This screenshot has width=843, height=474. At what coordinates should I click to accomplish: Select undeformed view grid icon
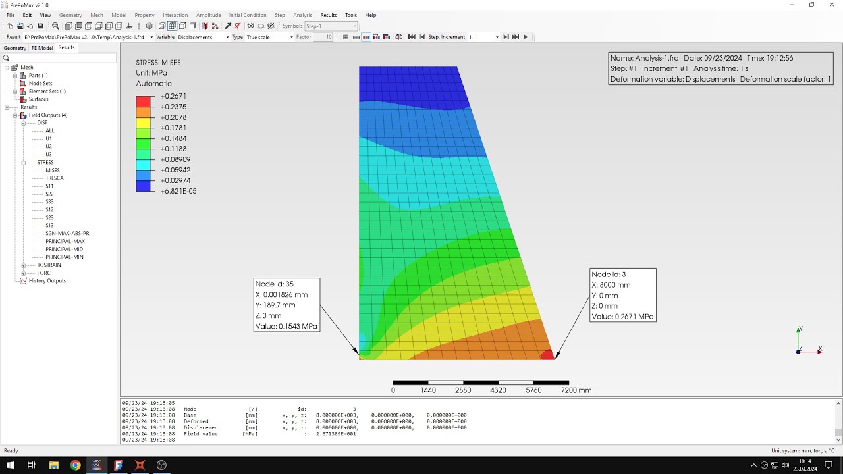[346, 37]
